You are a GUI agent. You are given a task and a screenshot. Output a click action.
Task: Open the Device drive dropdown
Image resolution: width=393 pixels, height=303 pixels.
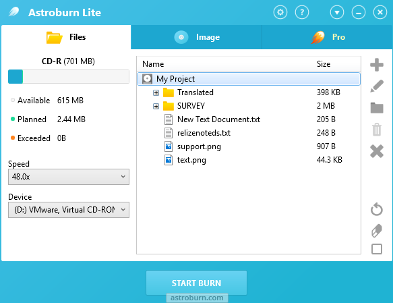tap(69, 210)
